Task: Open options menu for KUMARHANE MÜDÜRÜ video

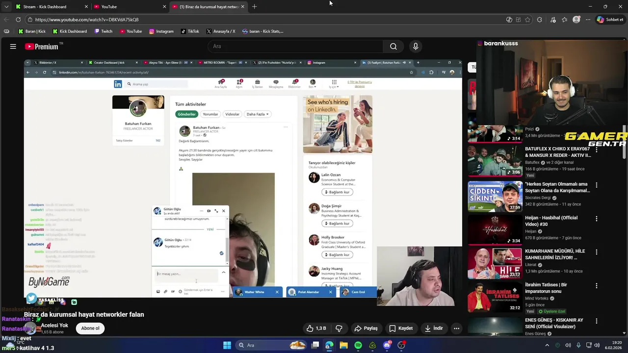Action: click(x=597, y=252)
